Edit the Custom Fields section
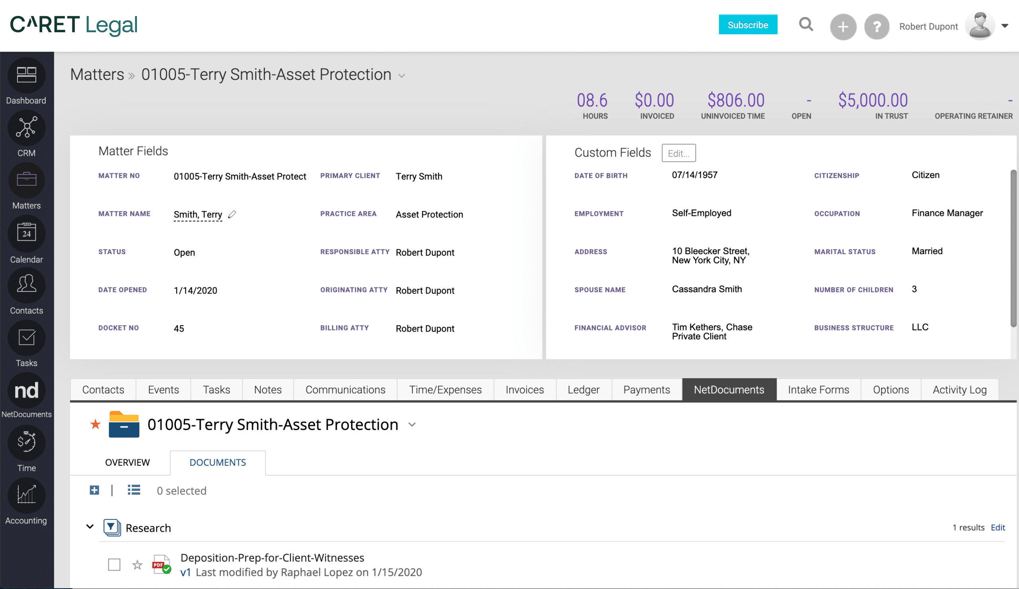Image resolution: width=1019 pixels, height=589 pixels. [x=679, y=153]
